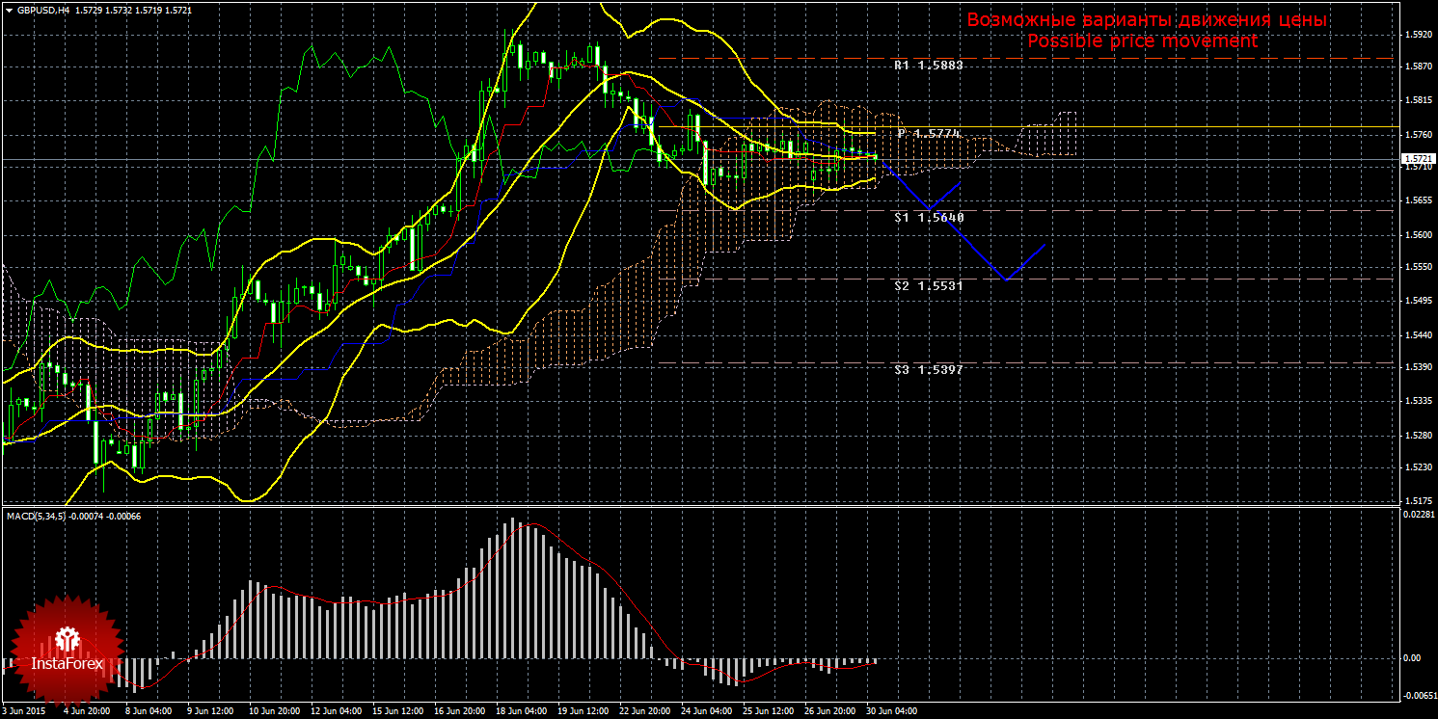Select the 3 Jun 2015 date label
The width and height of the screenshot is (1438, 719).
click(x=25, y=712)
